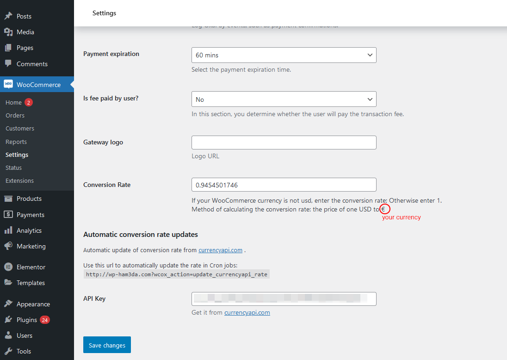This screenshot has height=360, width=507.
Task: Click the red 24 badge on Plugins
Action: pyautogui.click(x=44, y=320)
